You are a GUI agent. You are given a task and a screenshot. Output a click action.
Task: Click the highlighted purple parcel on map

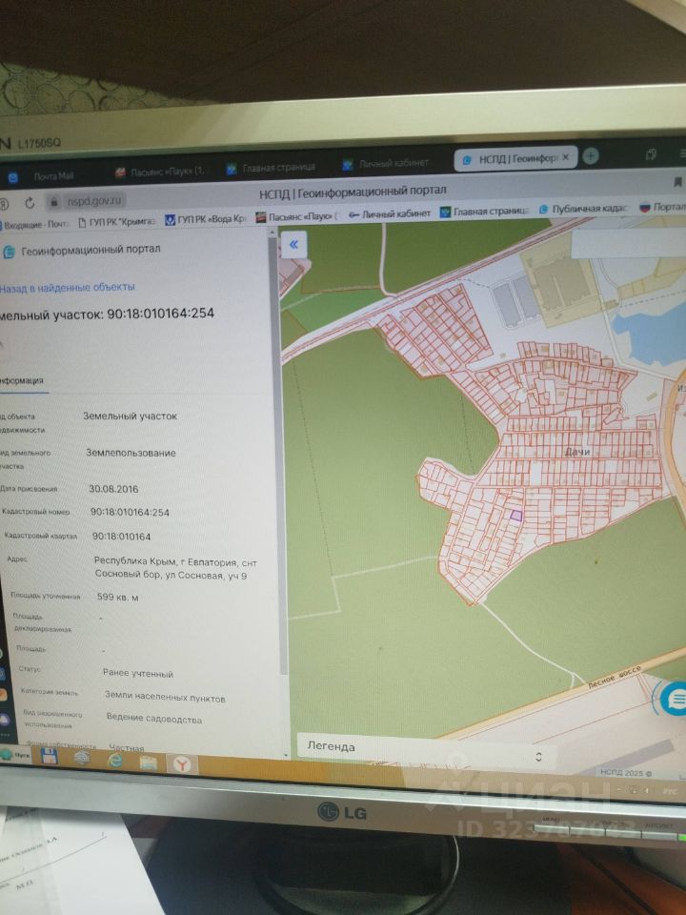515,516
